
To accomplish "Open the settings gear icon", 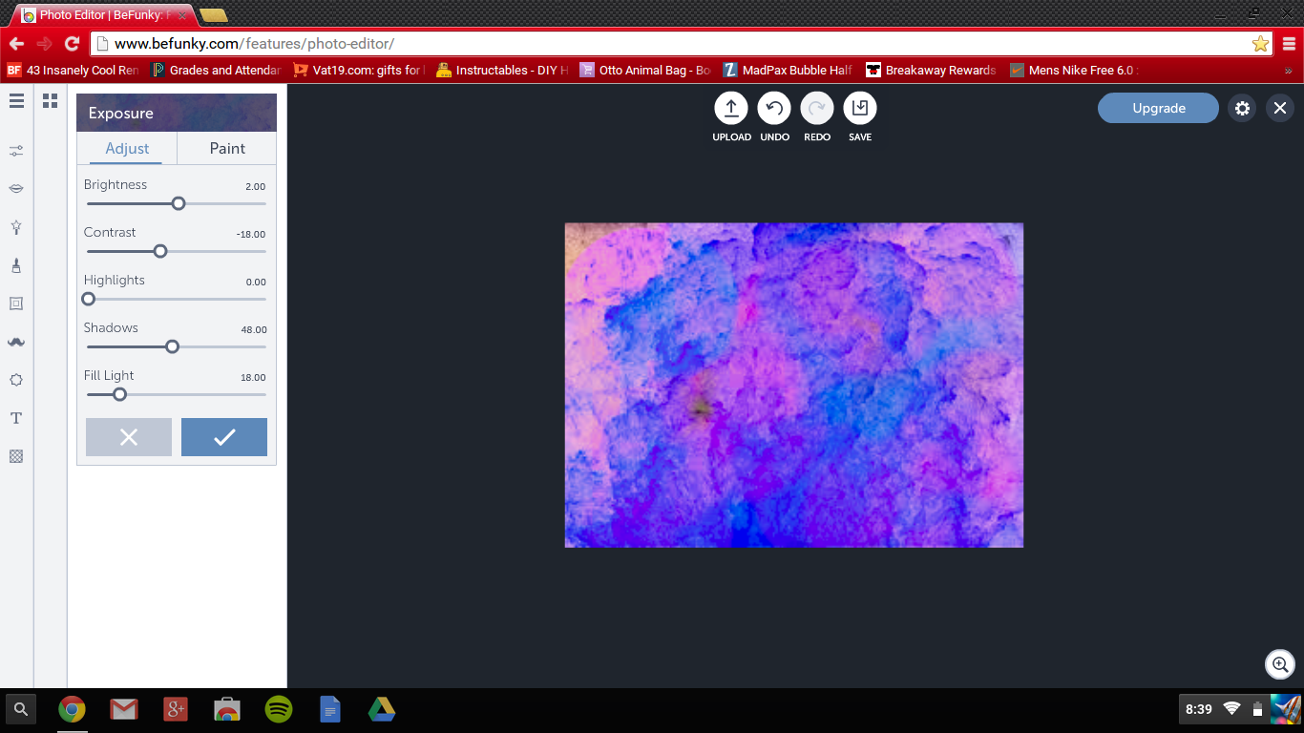I will point(1242,108).
